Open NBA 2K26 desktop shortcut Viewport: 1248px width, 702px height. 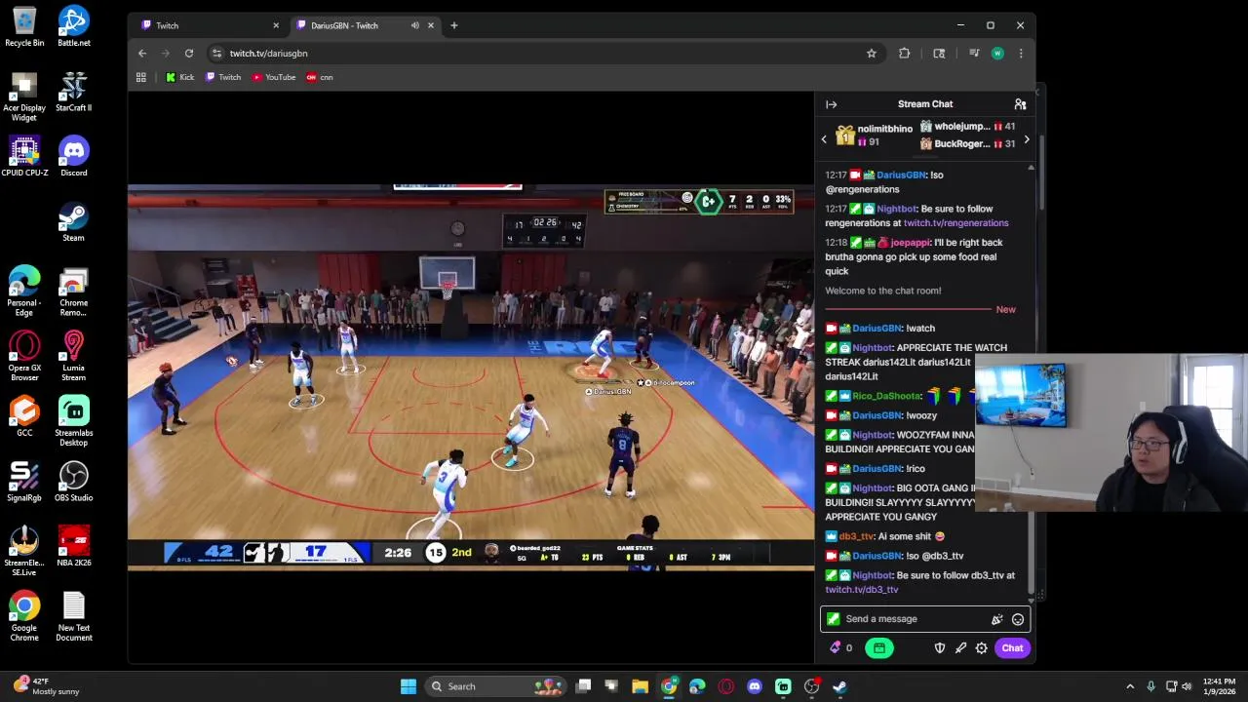click(74, 547)
